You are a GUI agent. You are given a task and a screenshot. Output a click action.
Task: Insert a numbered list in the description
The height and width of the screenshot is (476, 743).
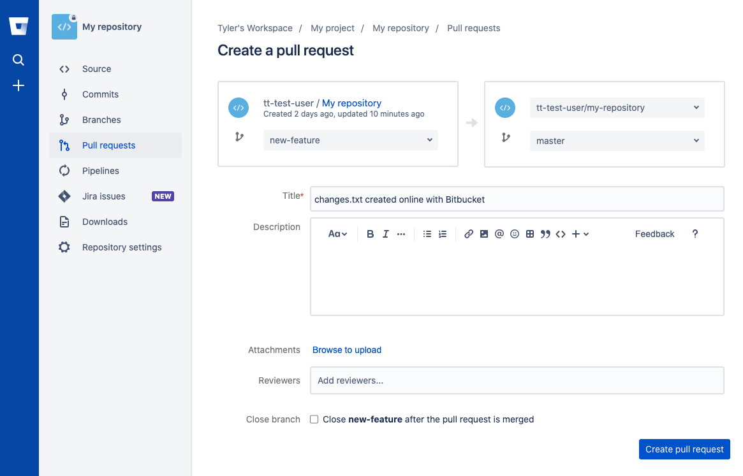pyautogui.click(x=443, y=234)
